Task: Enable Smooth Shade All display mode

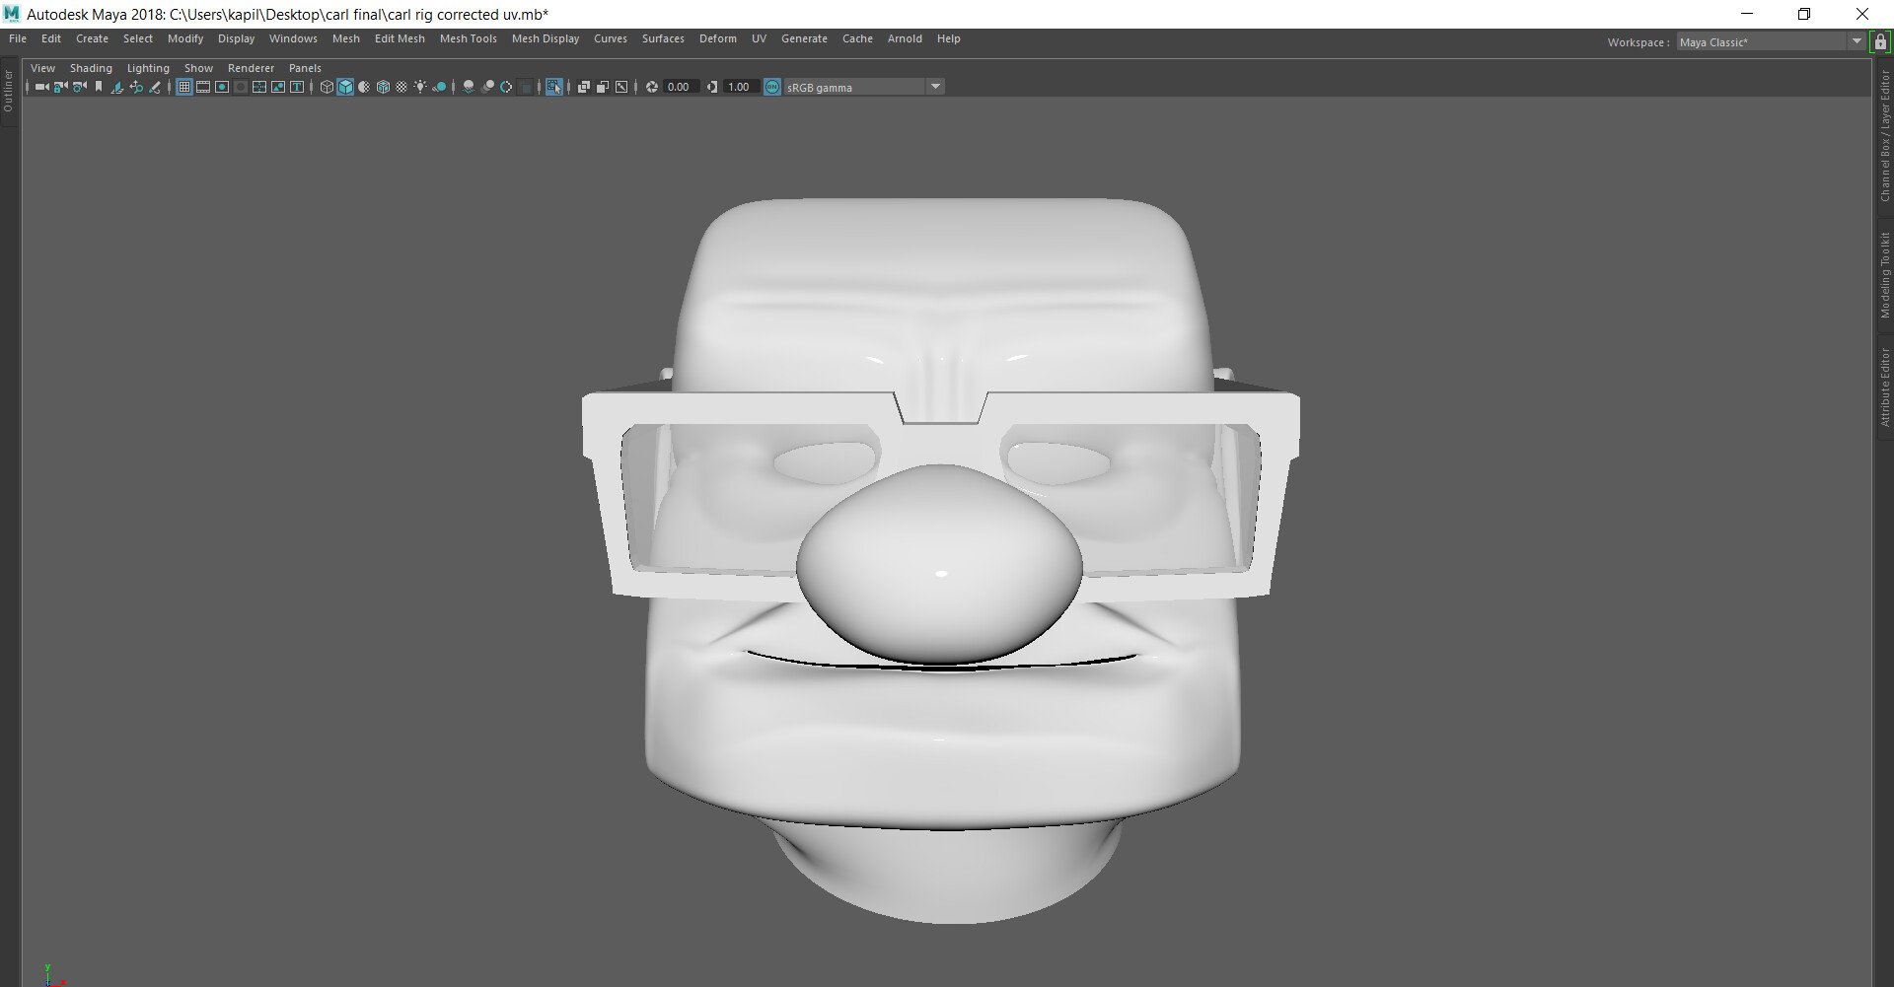Action: click(x=345, y=87)
